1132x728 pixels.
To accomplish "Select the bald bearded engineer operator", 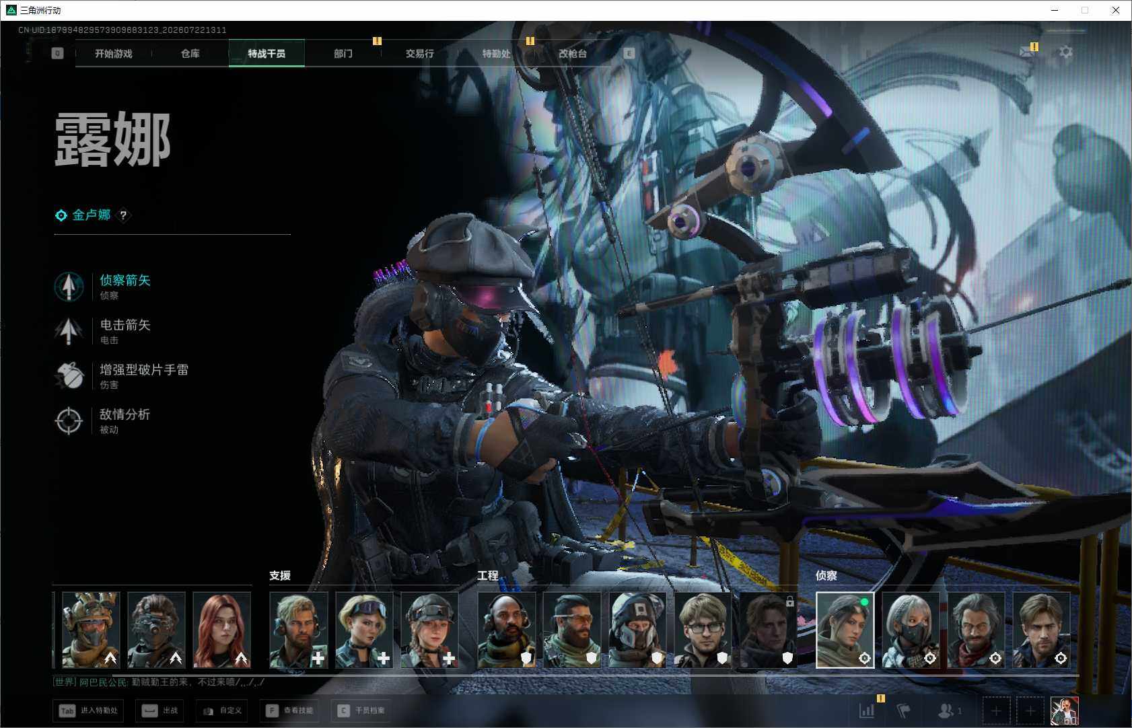I will [507, 630].
